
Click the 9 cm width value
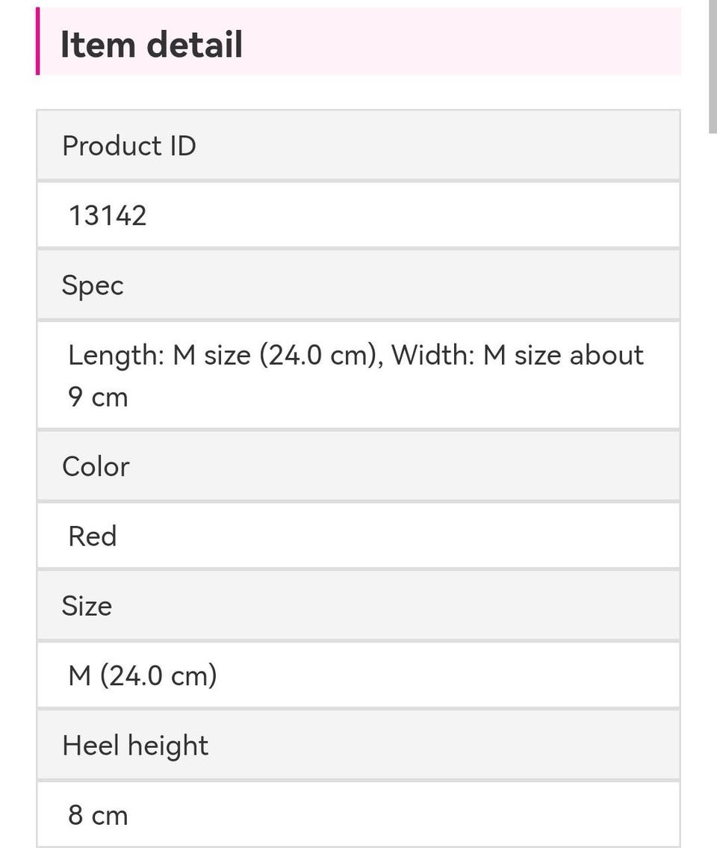point(98,397)
